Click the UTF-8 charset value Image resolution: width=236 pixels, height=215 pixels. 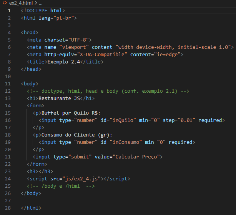[x=78, y=40]
